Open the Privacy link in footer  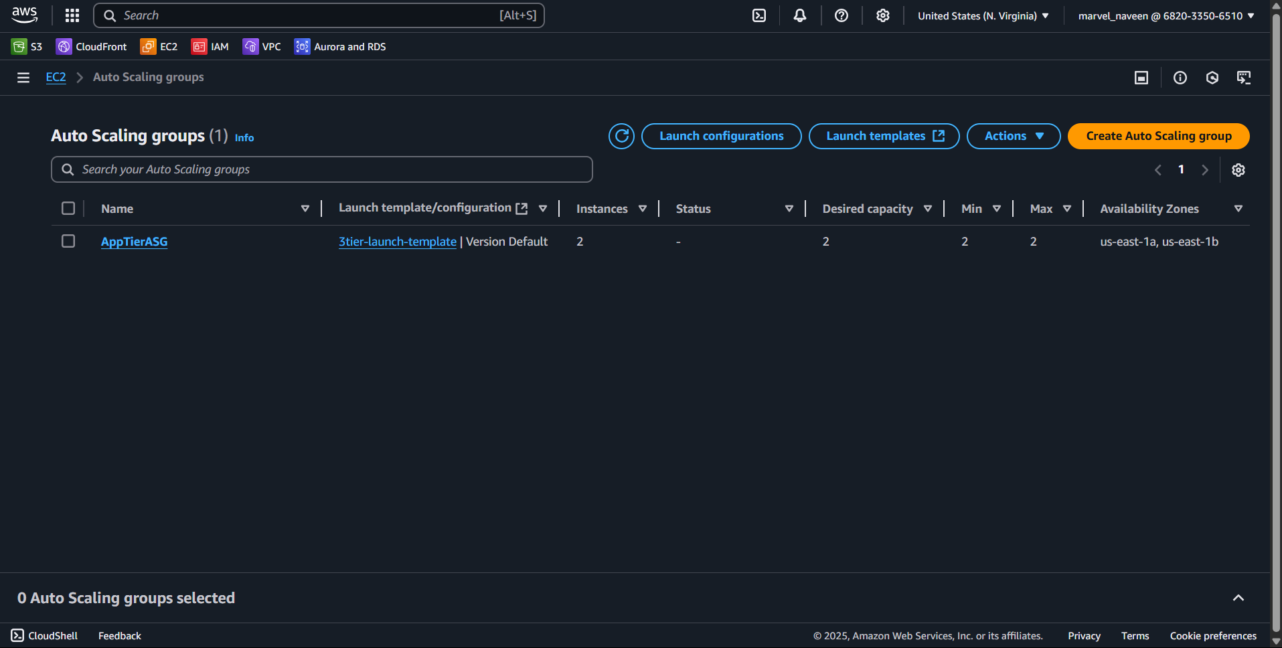pyautogui.click(x=1084, y=635)
